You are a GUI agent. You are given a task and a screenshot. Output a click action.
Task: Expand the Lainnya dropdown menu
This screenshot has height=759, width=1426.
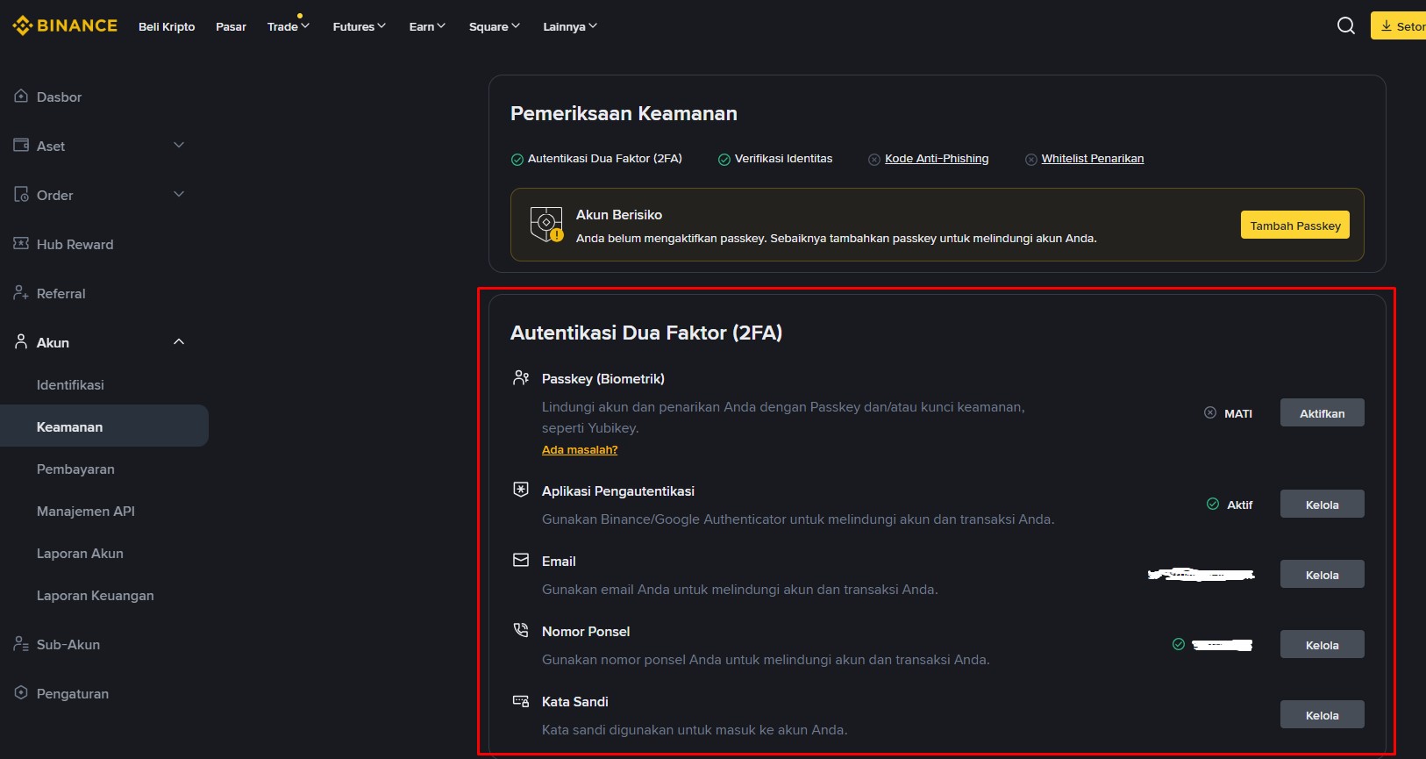570,26
